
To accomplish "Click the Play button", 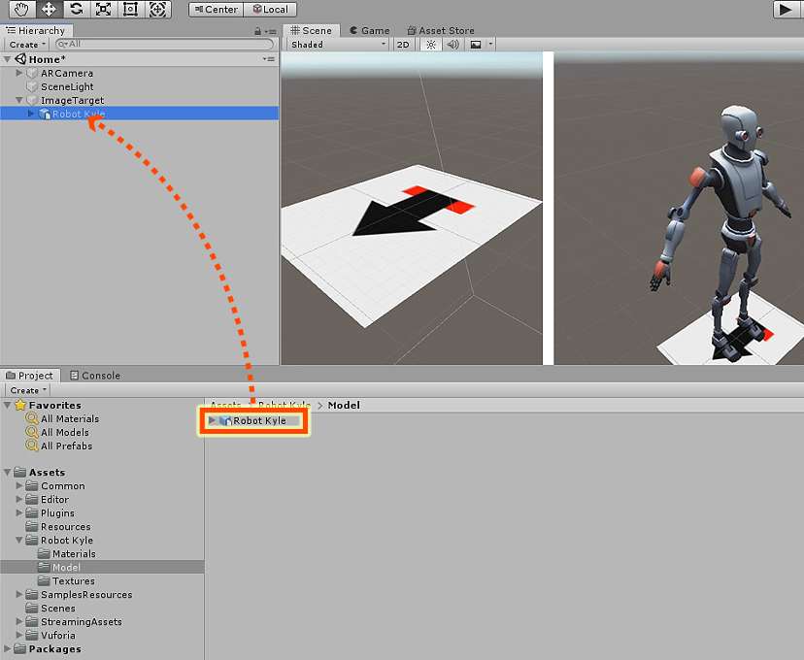I will [786, 10].
